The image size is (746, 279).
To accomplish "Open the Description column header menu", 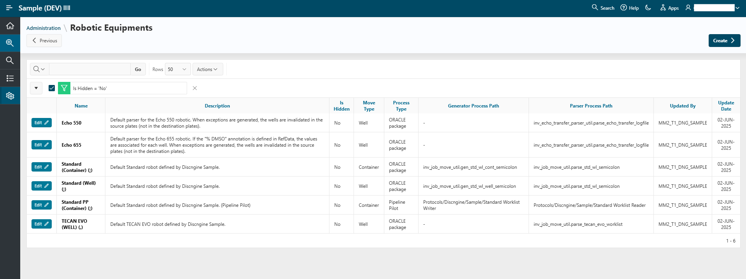I will pyautogui.click(x=217, y=106).
